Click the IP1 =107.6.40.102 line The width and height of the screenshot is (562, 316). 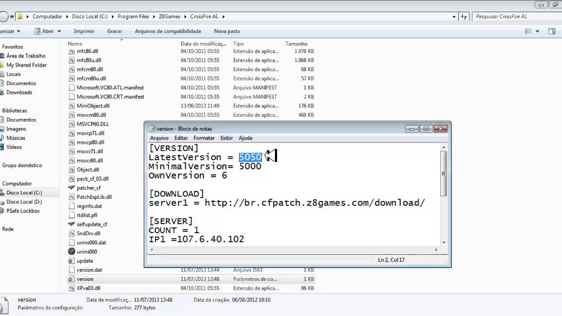point(196,239)
